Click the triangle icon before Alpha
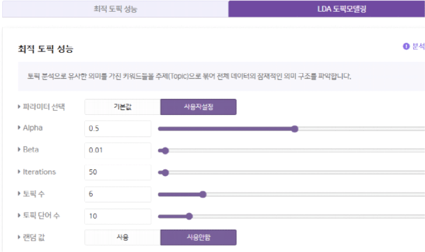 coord(19,127)
